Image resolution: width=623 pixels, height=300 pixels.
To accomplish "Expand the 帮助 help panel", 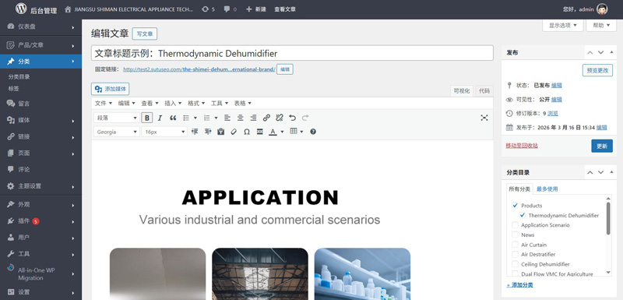I will coord(601,25).
